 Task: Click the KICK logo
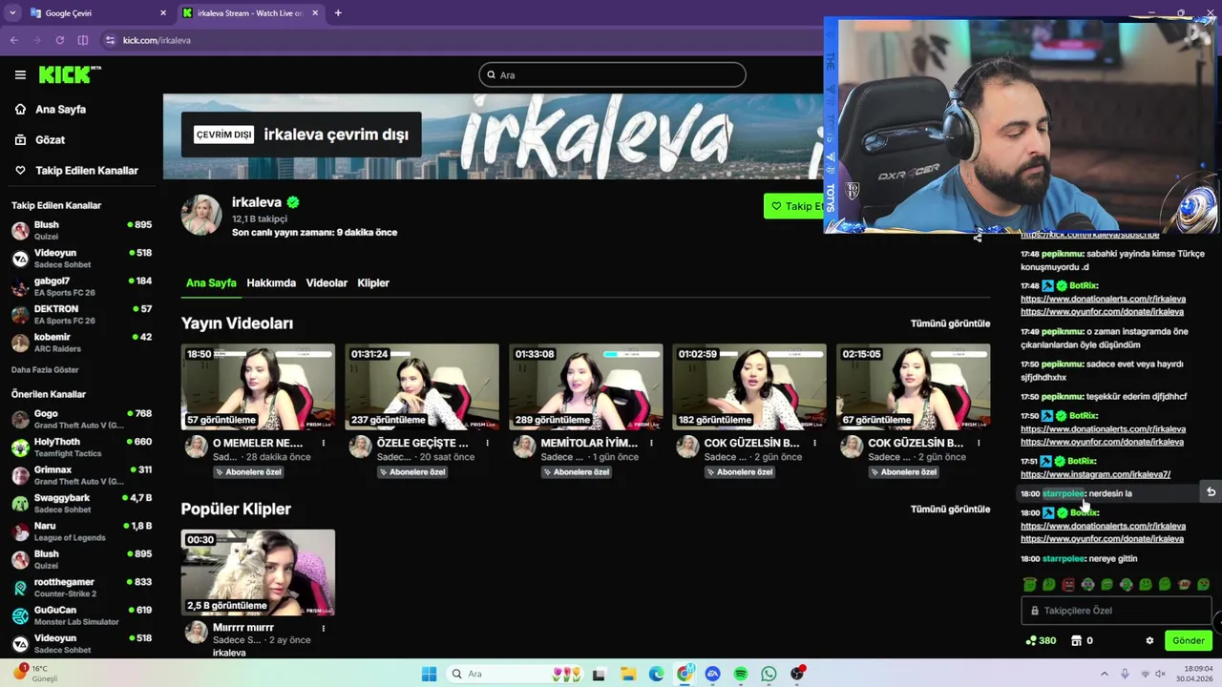click(x=69, y=74)
